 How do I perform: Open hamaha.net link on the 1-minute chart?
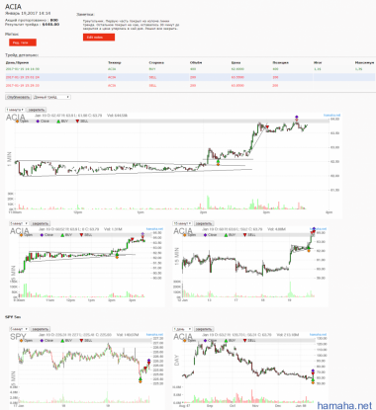pos(331,116)
